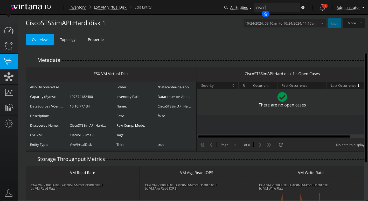Click the green no-open-cases checkmark
Viewport: 368px width, 201px height.
pos(282,97)
